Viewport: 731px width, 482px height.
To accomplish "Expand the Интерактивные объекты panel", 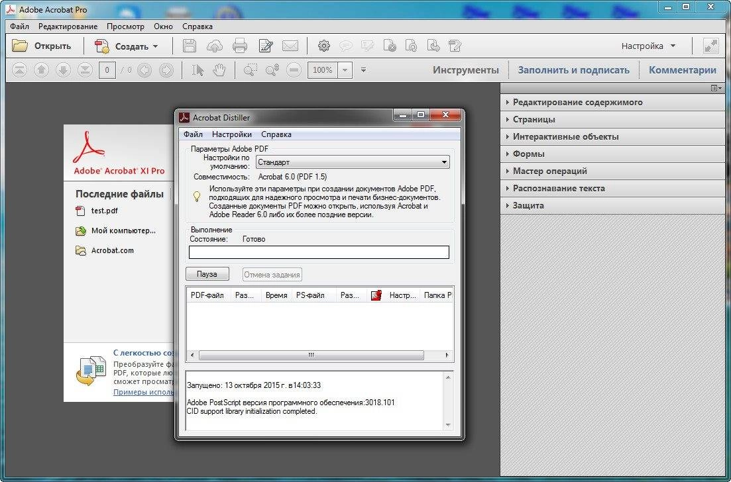I will 612,137.
